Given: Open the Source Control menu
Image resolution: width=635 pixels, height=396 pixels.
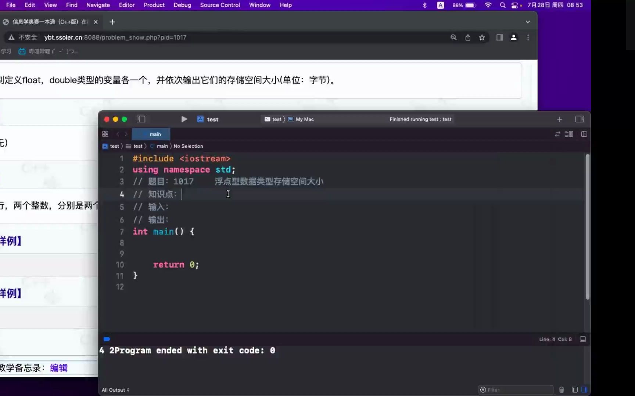Looking at the screenshot, I should click(220, 5).
